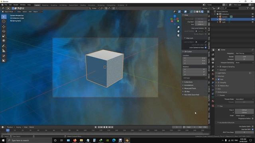The height and width of the screenshot is (143, 255).
Task: Open the viewport Add menu
Action: (30, 12)
